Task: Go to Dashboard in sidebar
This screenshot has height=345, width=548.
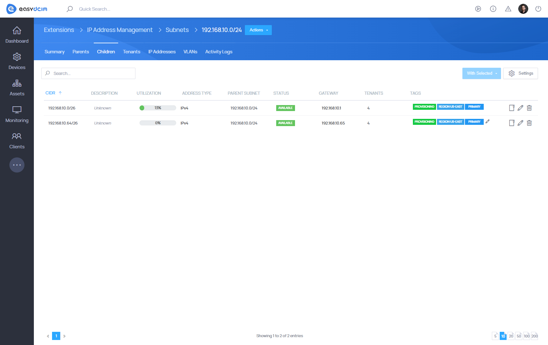Action: tap(17, 35)
